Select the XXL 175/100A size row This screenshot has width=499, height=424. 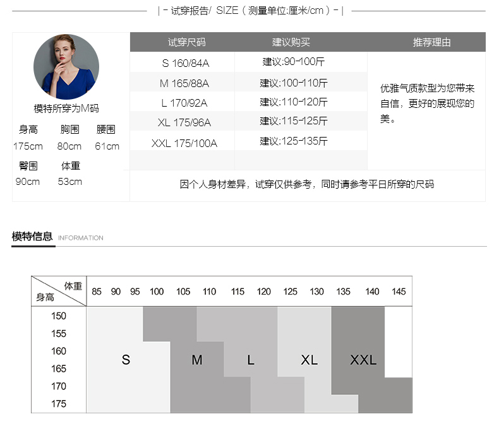[184, 143]
